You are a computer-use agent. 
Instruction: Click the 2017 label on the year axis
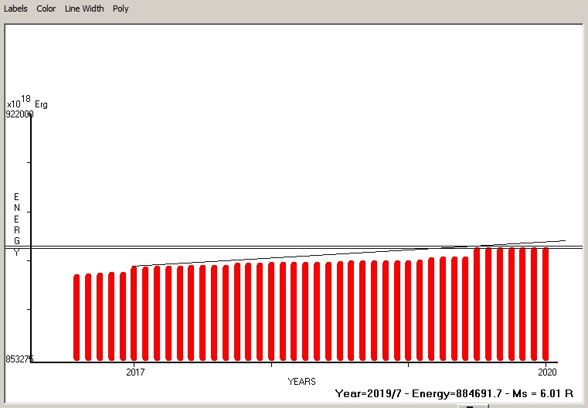[x=134, y=372]
